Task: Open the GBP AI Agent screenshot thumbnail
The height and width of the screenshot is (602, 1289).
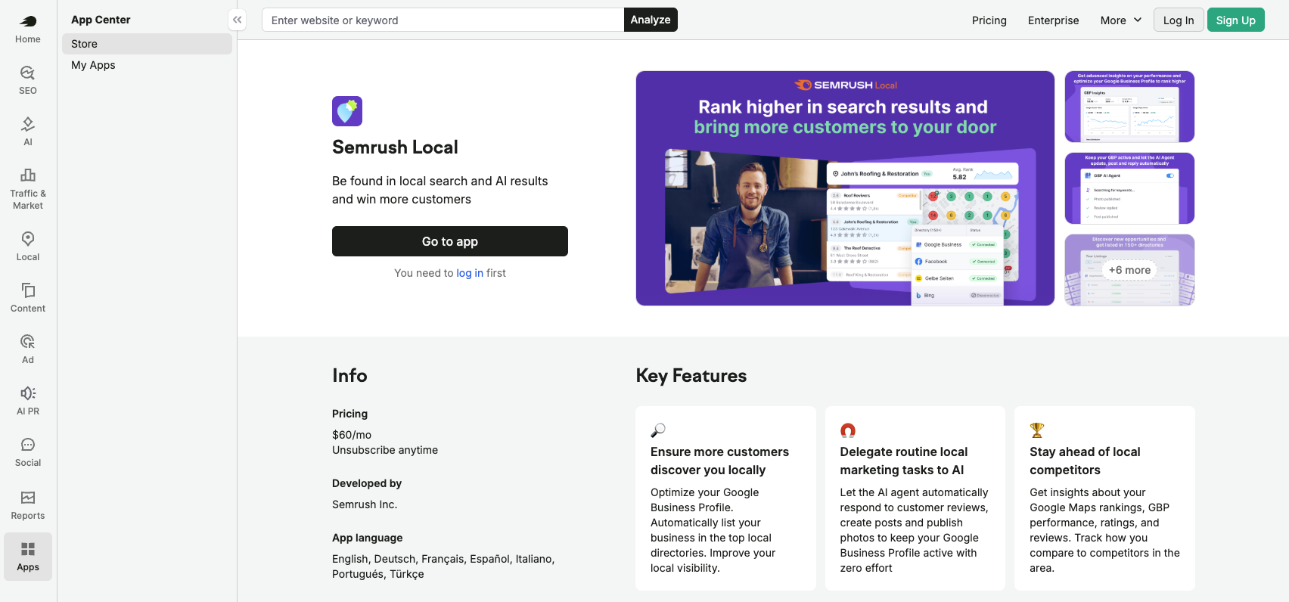Action: click(1129, 188)
